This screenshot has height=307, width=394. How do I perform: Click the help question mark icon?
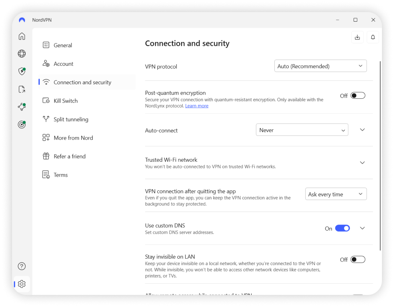pos(22,266)
